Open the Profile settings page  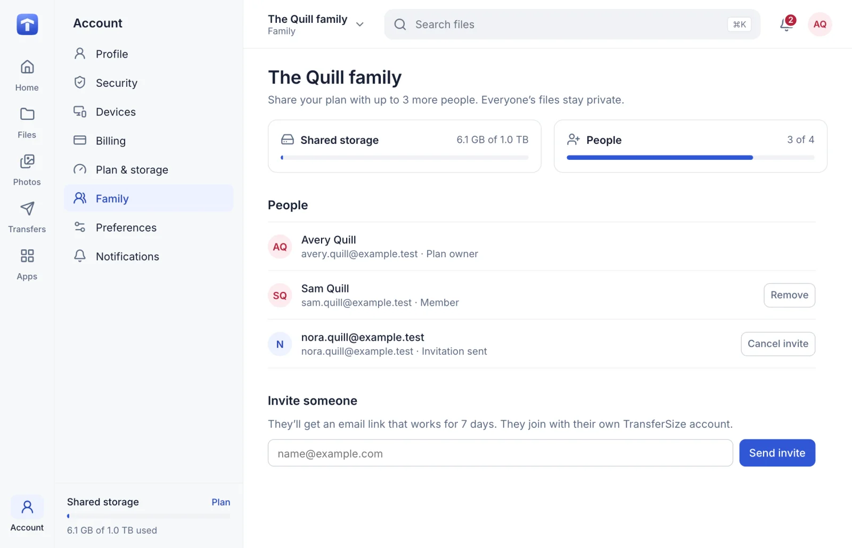tap(149, 54)
